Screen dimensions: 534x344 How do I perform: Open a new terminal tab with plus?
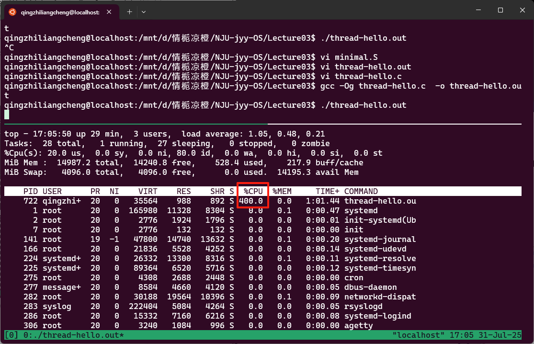pos(129,11)
